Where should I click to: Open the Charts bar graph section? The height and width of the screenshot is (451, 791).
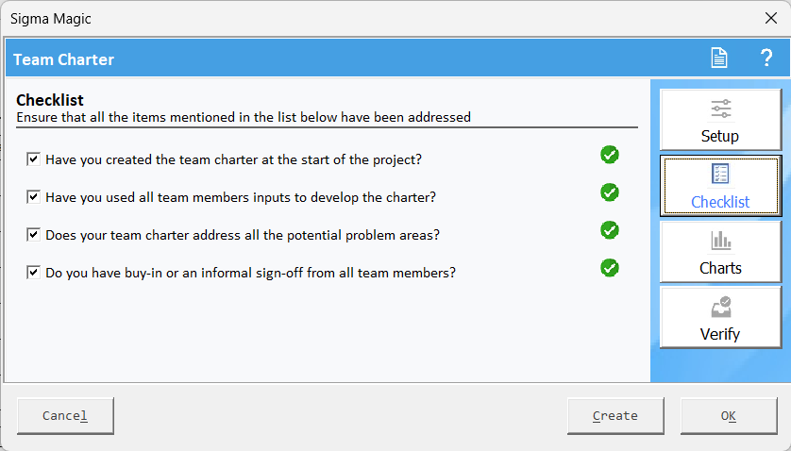[x=720, y=252]
